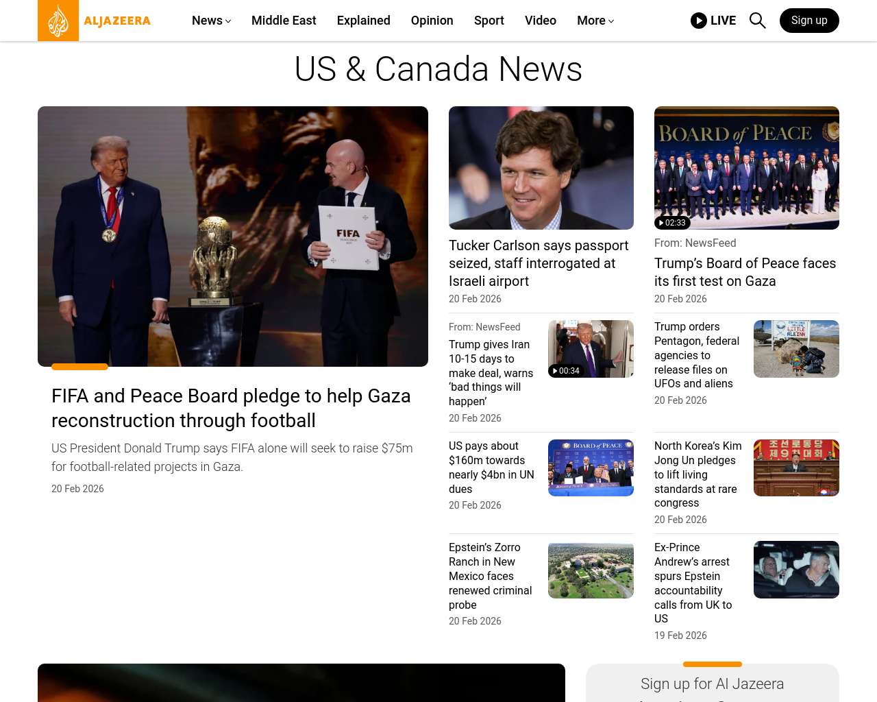Open the search magnifier icon
Screen dimensions: 877x702
757,21
